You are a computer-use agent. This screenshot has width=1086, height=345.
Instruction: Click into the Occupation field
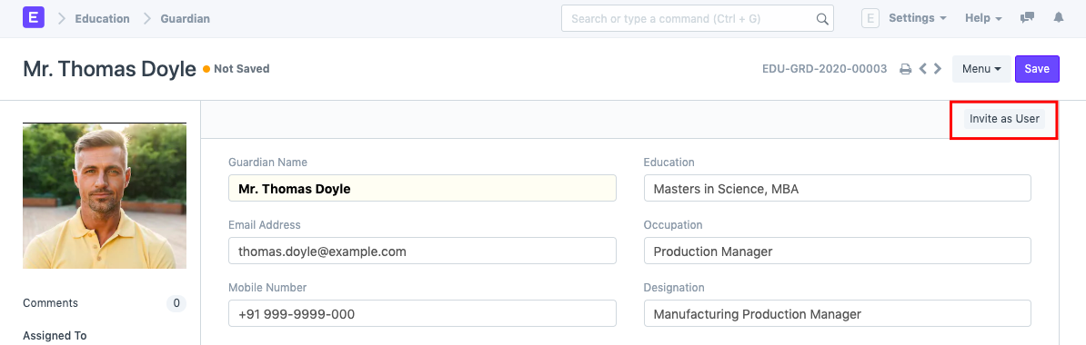point(838,251)
